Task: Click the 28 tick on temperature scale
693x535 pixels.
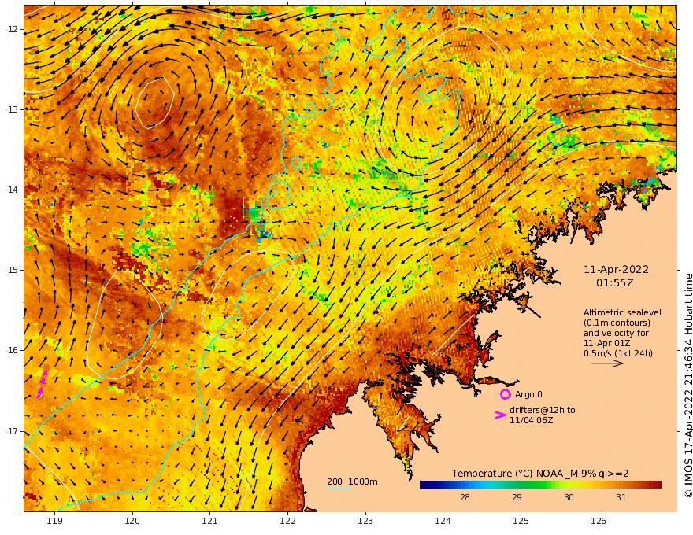Action: click(465, 497)
